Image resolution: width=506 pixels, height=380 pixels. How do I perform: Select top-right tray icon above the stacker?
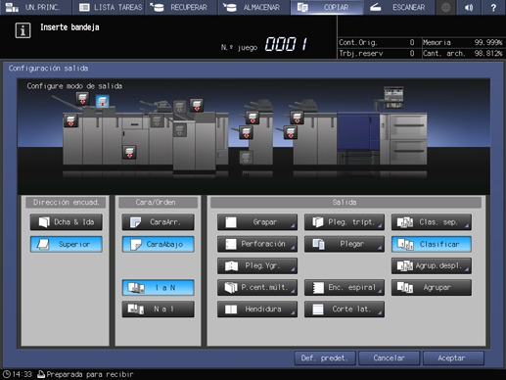click(197, 105)
